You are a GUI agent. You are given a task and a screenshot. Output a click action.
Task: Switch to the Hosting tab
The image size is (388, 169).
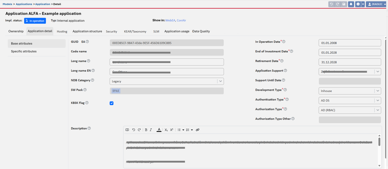pyautogui.click(x=62, y=31)
